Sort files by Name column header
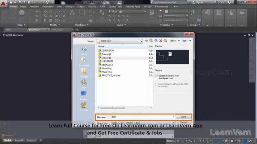 (x=122, y=46)
